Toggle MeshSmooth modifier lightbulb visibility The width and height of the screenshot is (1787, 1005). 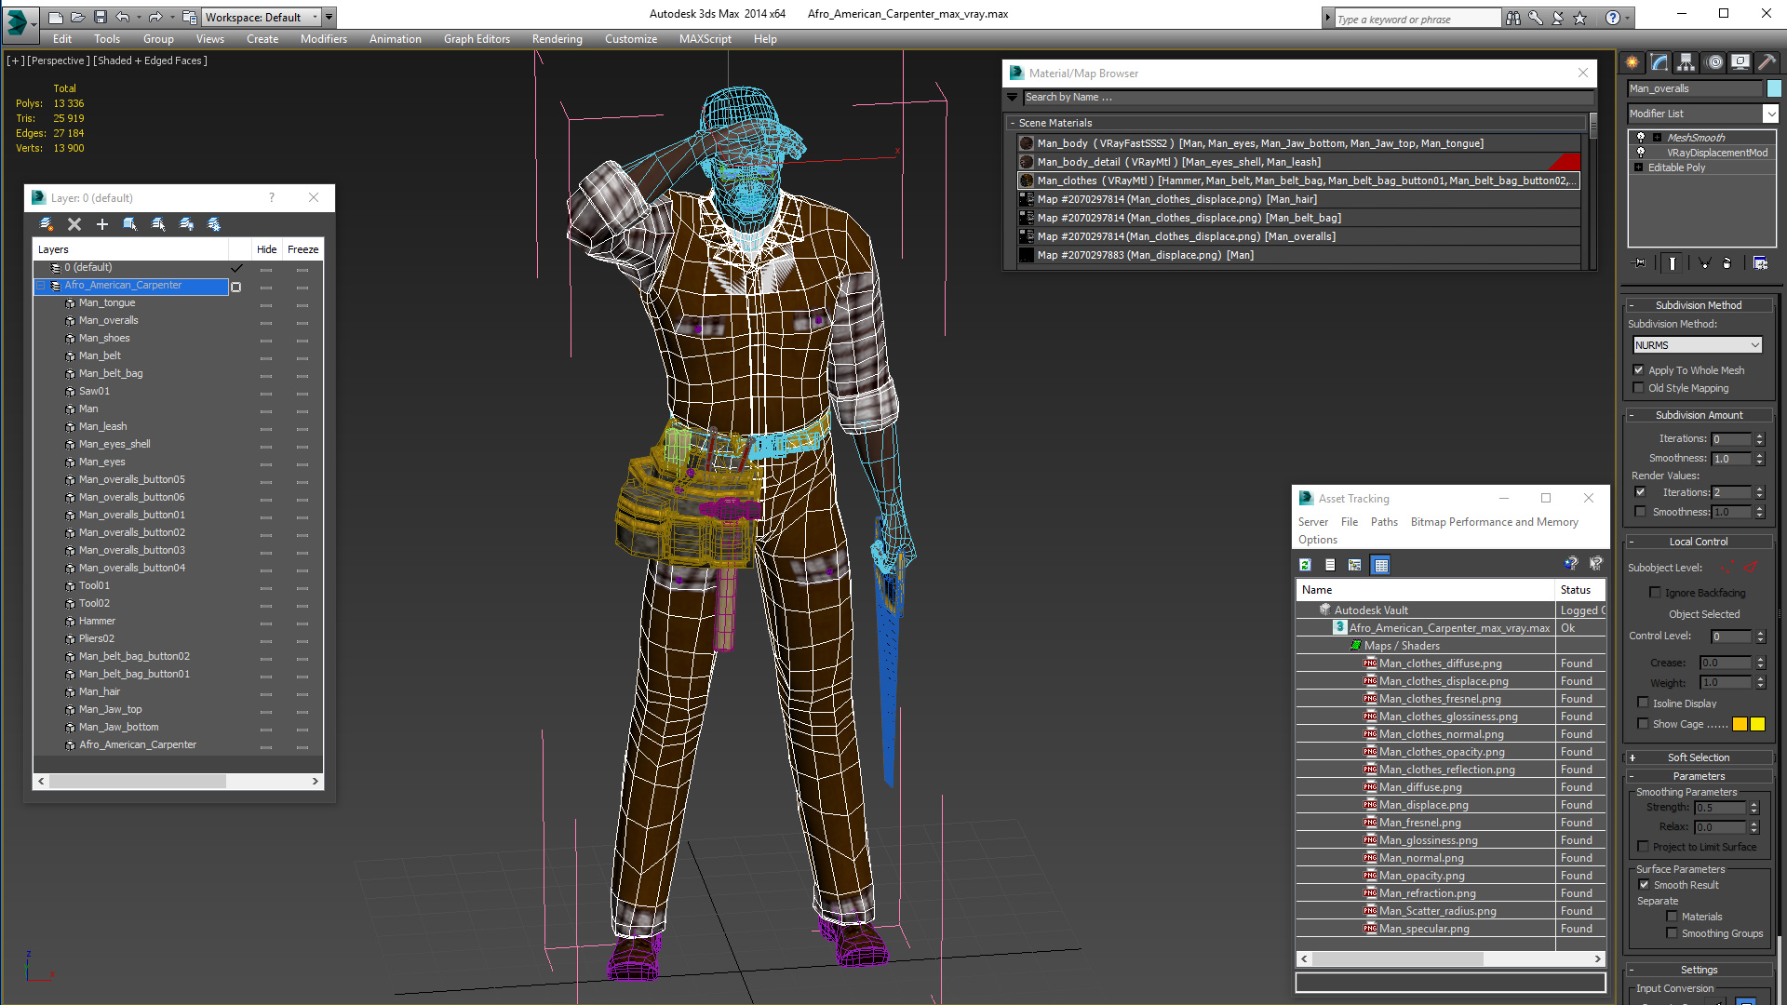coord(1641,138)
